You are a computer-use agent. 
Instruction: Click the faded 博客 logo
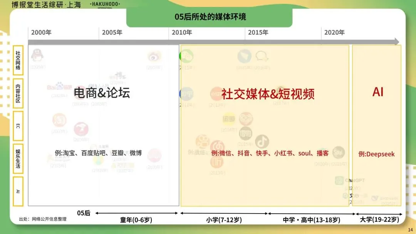tap(118, 76)
